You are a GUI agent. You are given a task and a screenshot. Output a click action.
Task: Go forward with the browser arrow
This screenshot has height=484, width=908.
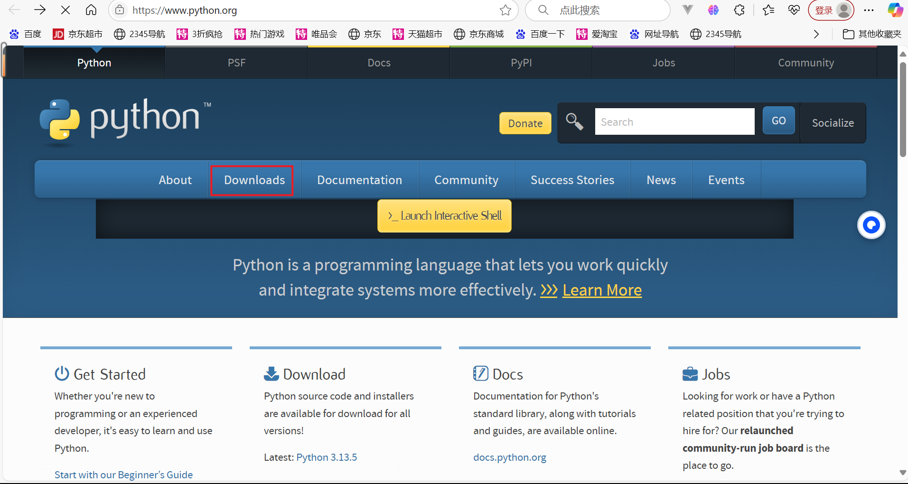click(x=40, y=10)
